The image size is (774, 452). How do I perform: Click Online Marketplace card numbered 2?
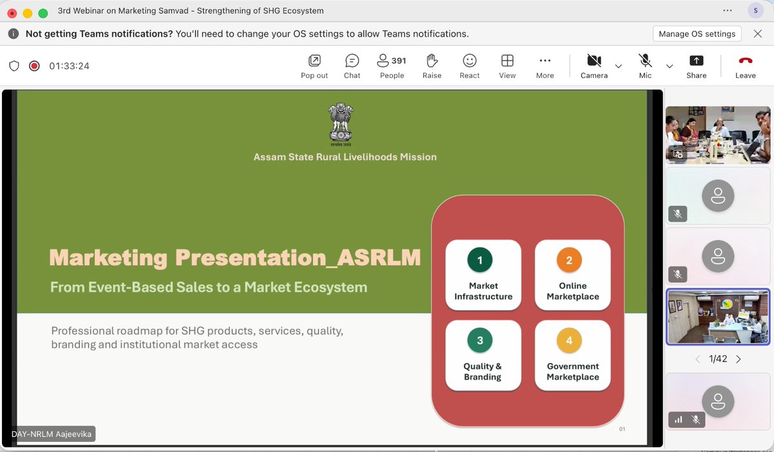tap(573, 275)
